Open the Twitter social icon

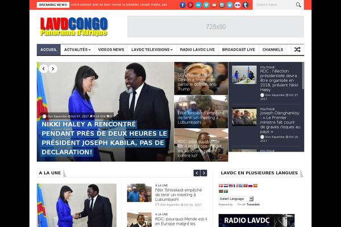[230, 5]
